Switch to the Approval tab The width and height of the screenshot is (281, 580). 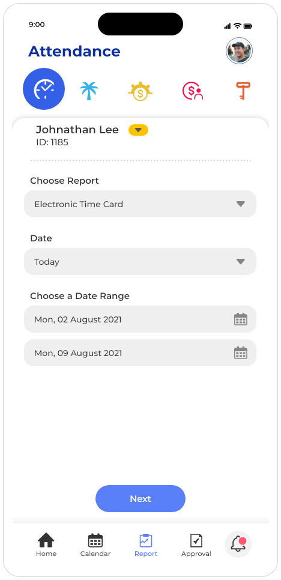pos(196,545)
